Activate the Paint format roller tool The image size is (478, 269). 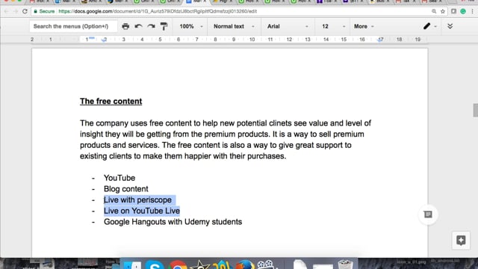[x=164, y=26]
